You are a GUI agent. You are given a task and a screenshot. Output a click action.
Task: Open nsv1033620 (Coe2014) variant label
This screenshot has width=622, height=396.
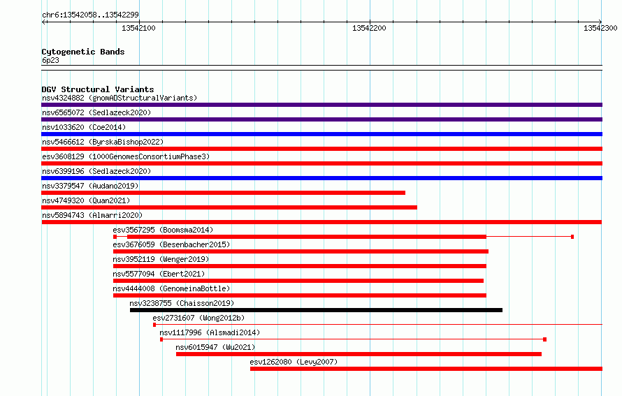[84, 127]
